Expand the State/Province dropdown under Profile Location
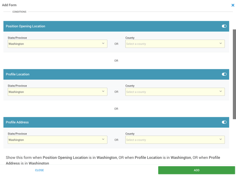 click(x=57, y=92)
